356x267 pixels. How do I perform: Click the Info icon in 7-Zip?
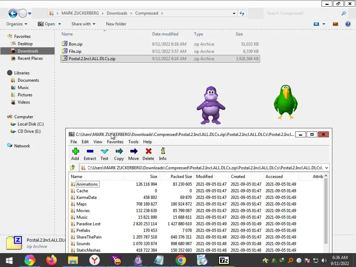163,151
